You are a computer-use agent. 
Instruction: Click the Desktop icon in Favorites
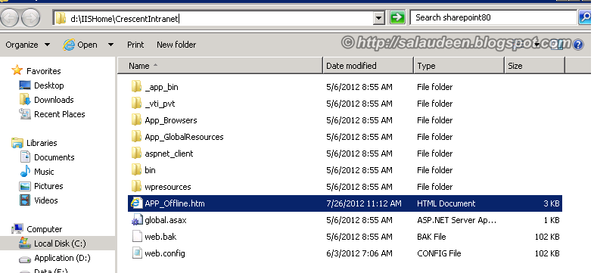25,85
